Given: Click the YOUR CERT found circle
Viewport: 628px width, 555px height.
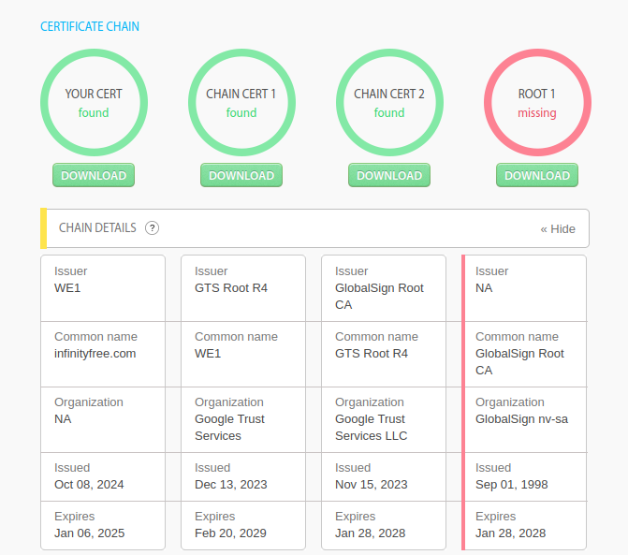Looking at the screenshot, I should (x=94, y=103).
